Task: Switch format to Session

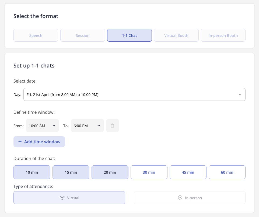Action: click(x=83, y=35)
